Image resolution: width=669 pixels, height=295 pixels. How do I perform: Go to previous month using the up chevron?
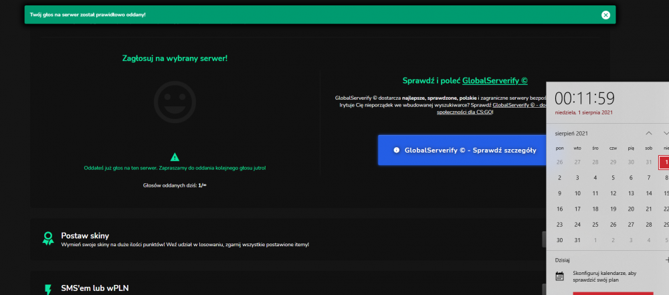point(648,133)
